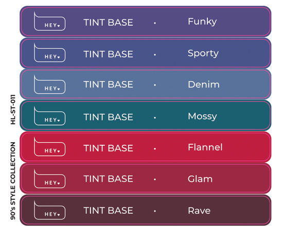Pick the Rave color name

tap(199, 210)
